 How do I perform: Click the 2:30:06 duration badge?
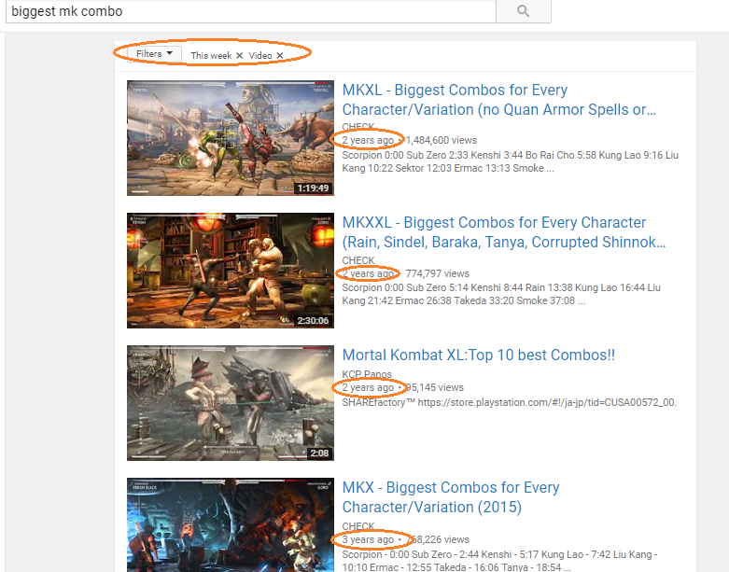[x=313, y=321]
